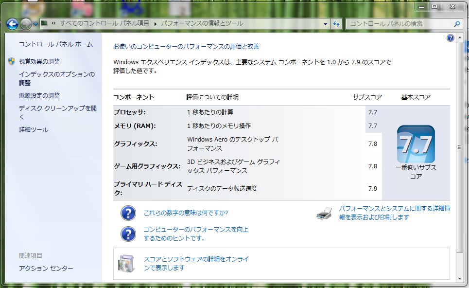Click the プロセッサ: row label
The image size is (469, 288).
tap(130, 112)
